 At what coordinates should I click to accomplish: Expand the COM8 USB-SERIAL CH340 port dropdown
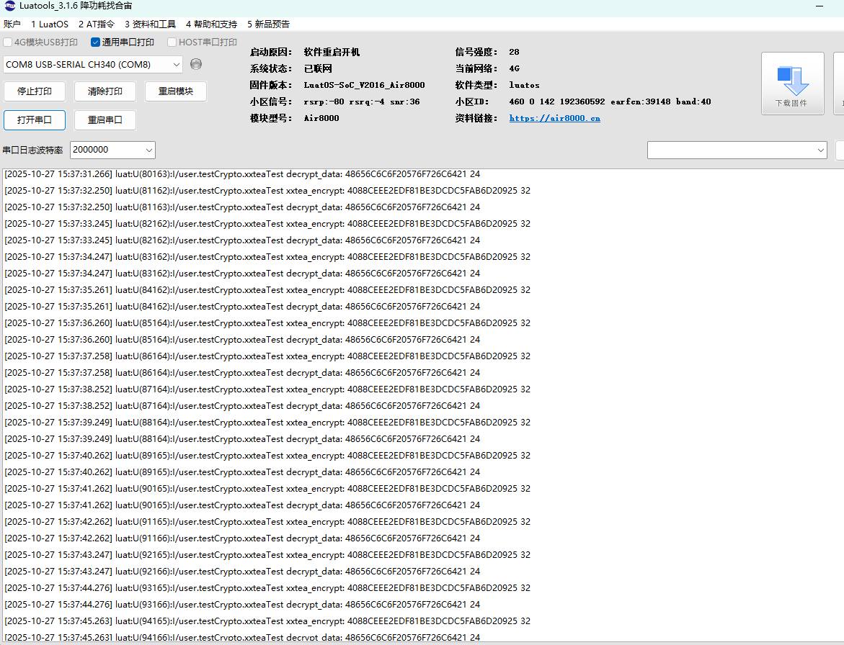tap(177, 65)
